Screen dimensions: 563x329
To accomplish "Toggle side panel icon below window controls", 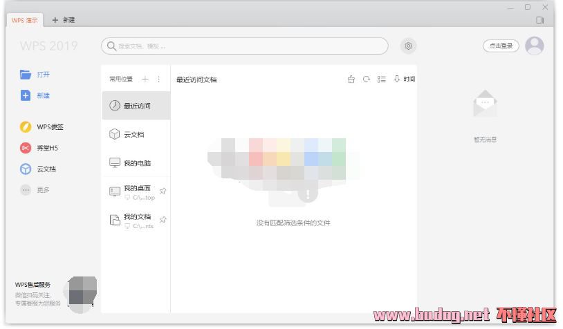I will 540,20.
